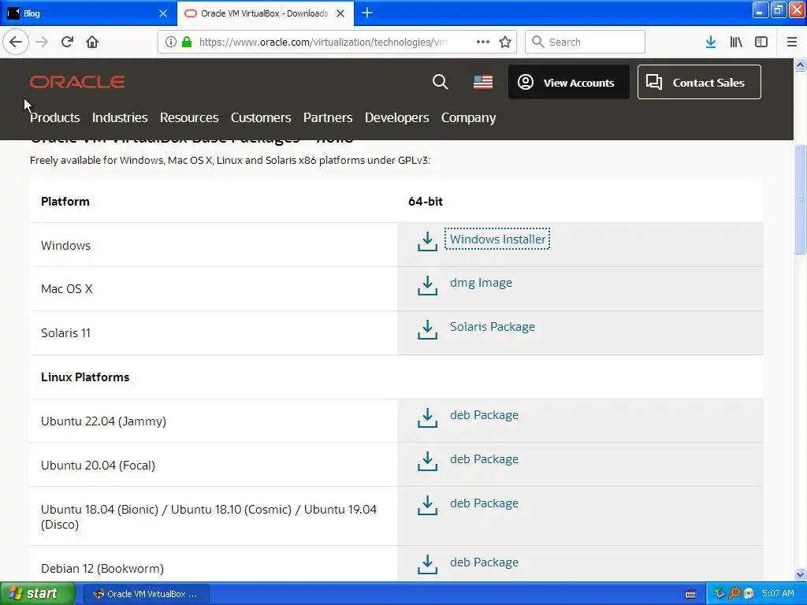Image resolution: width=807 pixels, height=605 pixels.
Task: Open the Windows Start menu
Action: (x=37, y=593)
